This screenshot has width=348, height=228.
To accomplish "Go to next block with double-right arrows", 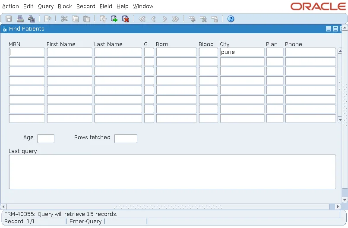I will click(175, 19).
